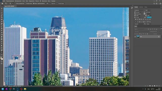This screenshot has height=91, width=162.
Task: Select the Eyedropper tool
Action: pos(2,21)
